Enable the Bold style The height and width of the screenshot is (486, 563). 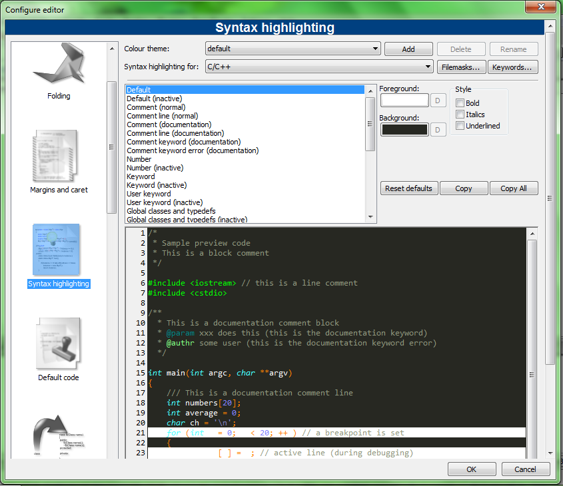[459, 103]
